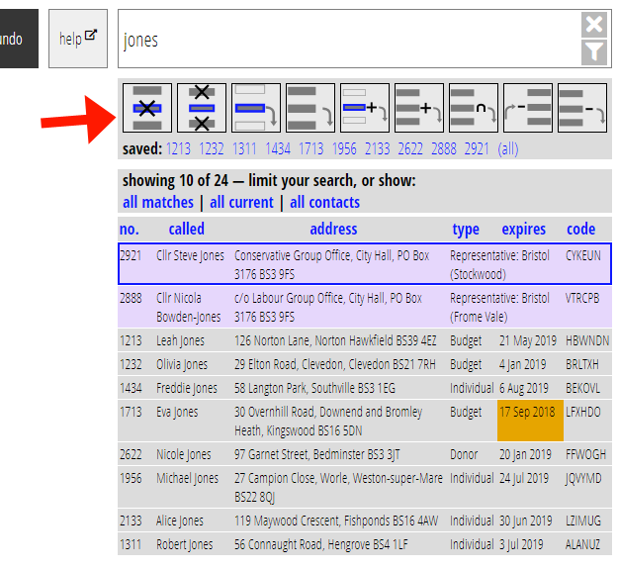Screen dimensions: 618x569
Task: Click the clear search X icon
Action: point(594,25)
